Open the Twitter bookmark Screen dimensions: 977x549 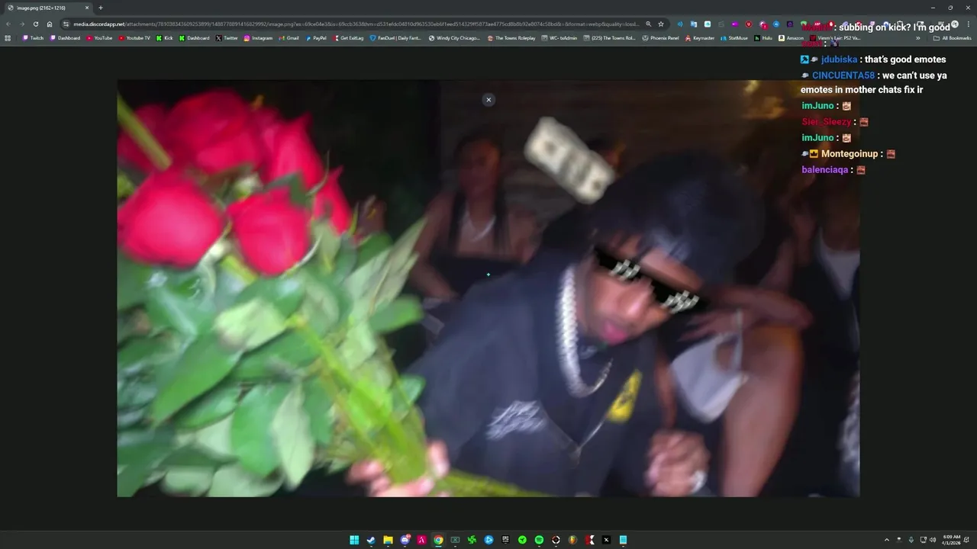pos(227,37)
